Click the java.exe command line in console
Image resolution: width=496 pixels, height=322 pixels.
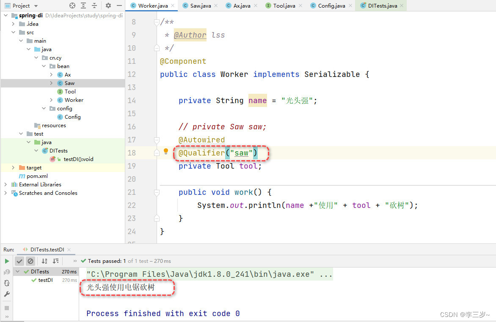[209, 274]
